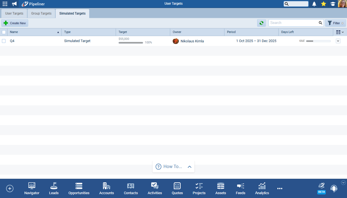
Task: Open the app grid menu icon
Action: click(x=5, y=4)
